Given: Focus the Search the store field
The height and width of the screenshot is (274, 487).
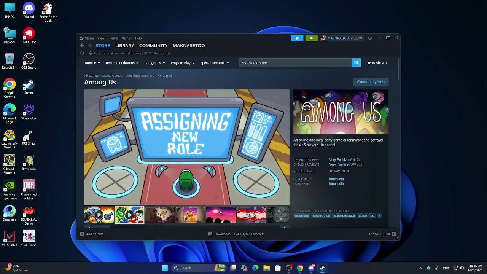Looking at the screenshot, I should [295, 63].
